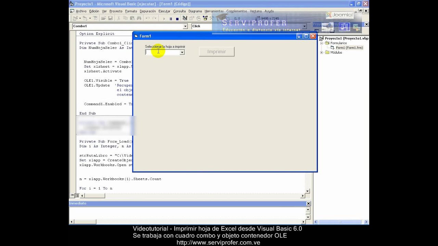Open the Archivo menu
Screen dimensions: 438x246
pyautogui.click(x=81, y=11)
